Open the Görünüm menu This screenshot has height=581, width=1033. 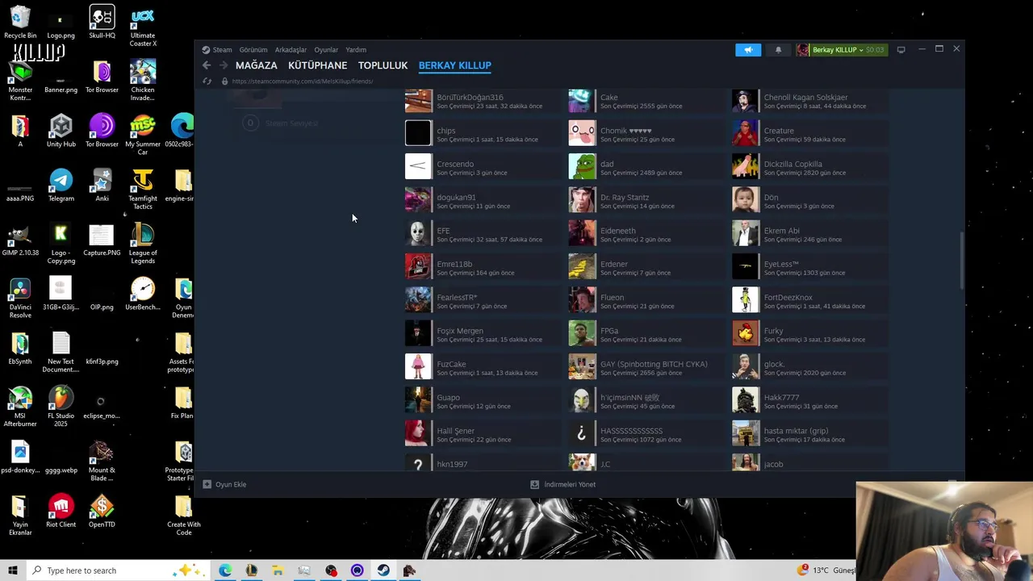[x=253, y=50]
